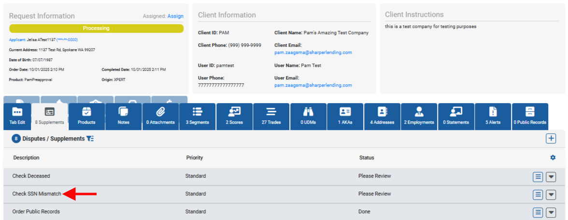Click the User Email address link
The image size is (568, 220).
[313, 85]
